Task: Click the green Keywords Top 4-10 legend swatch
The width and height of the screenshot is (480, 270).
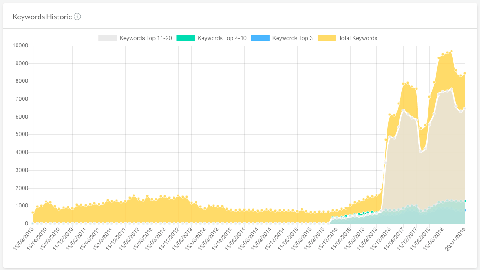Action: click(x=185, y=38)
